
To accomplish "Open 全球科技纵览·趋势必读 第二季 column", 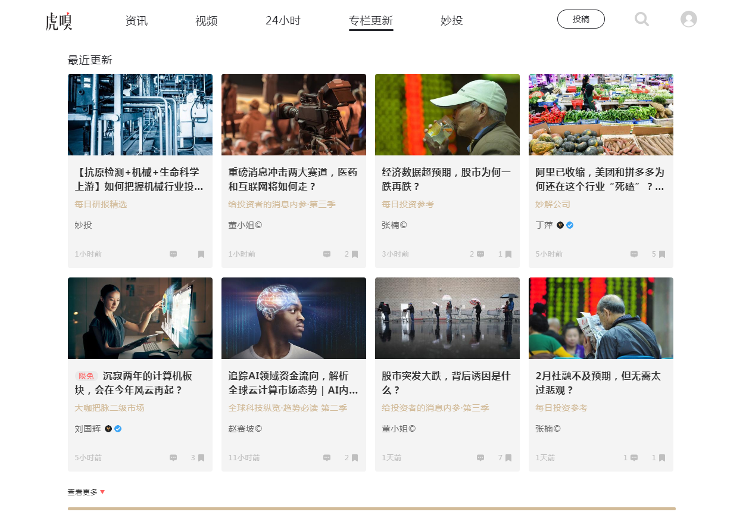I will (x=288, y=408).
